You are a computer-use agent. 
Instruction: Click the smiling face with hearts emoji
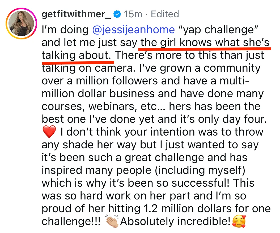point(239,222)
